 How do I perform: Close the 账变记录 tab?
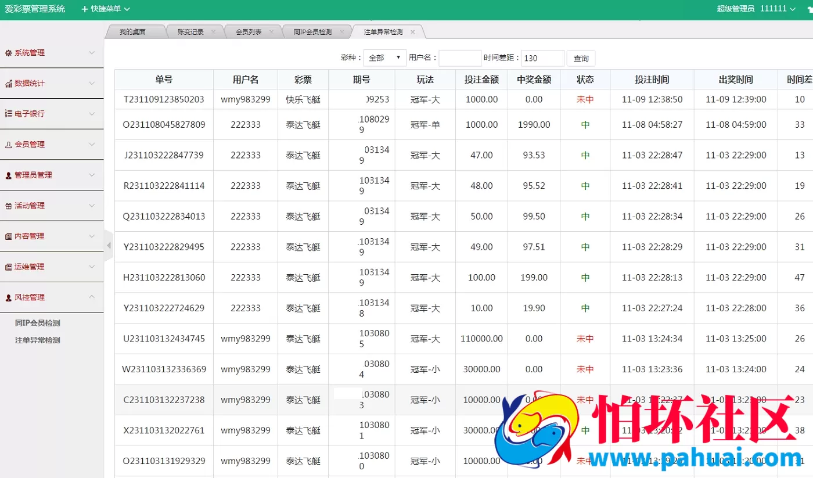click(213, 32)
